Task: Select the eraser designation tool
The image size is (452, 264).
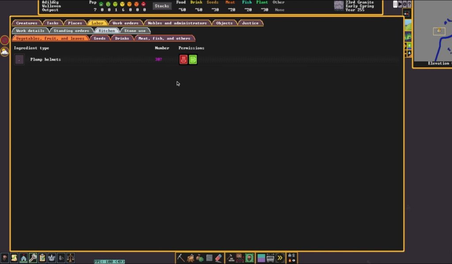Action: [x=219, y=258]
